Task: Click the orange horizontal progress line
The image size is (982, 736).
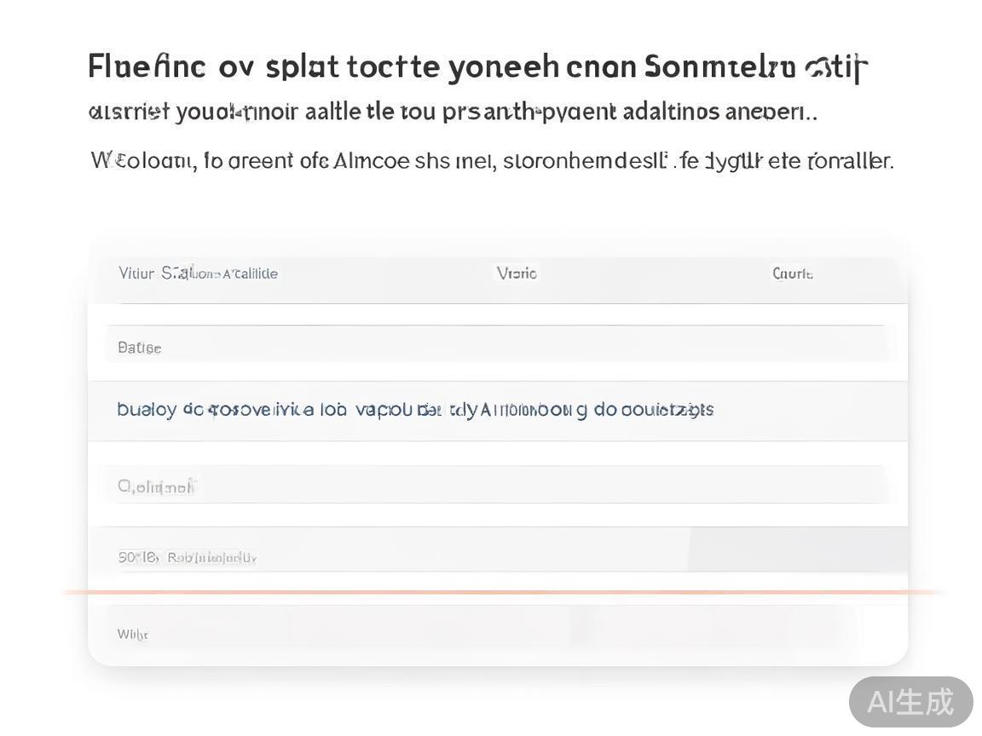Action: point(503,592)
